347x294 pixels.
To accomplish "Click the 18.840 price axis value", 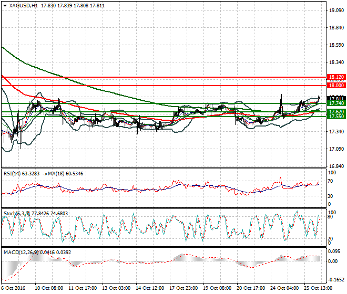I will 336,28.
